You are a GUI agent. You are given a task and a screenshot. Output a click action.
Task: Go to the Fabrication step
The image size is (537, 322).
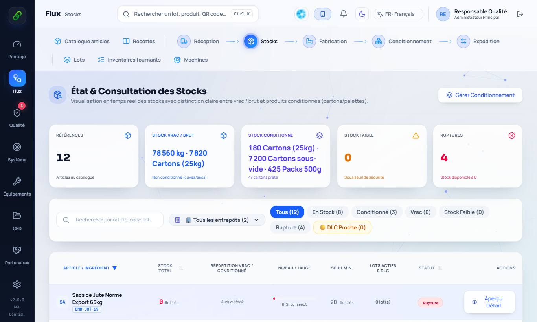coord(325,41)
